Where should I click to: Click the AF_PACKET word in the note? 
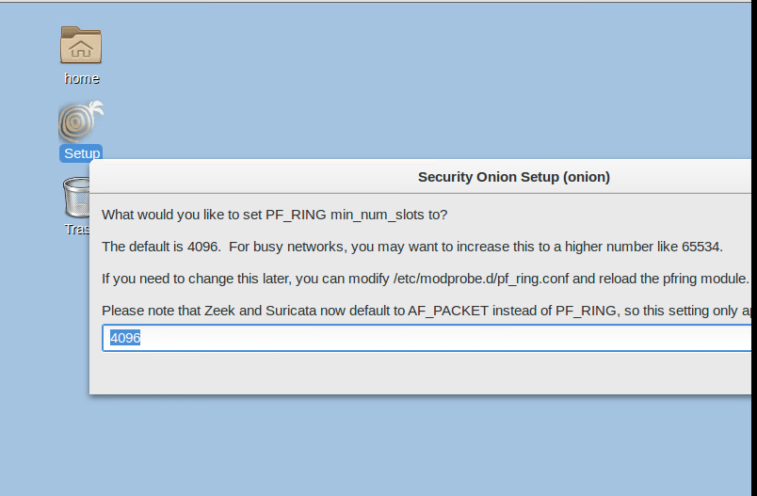[448, 311]
